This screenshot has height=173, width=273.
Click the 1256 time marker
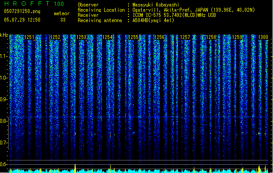[159, 37]
